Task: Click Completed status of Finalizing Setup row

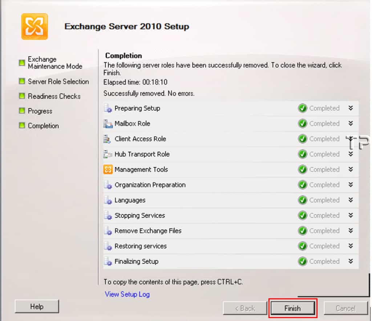Action: [324, 261]
